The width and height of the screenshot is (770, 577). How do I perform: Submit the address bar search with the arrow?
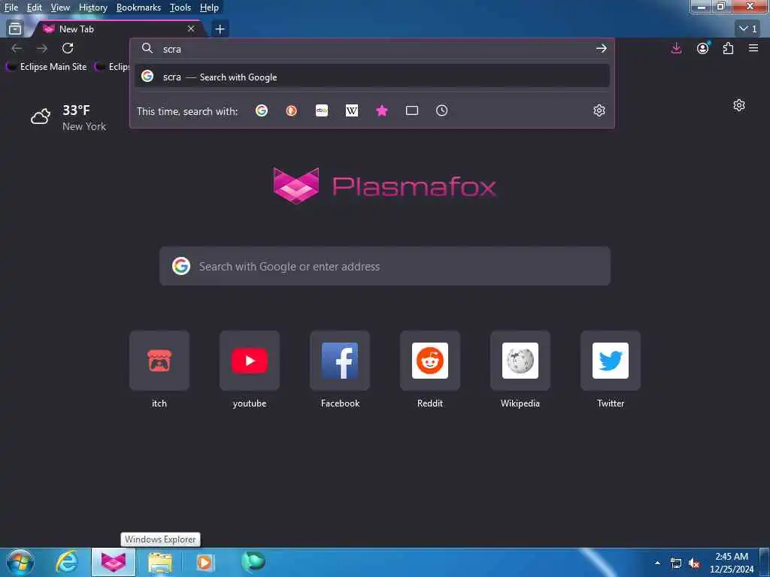click(601, 48)
